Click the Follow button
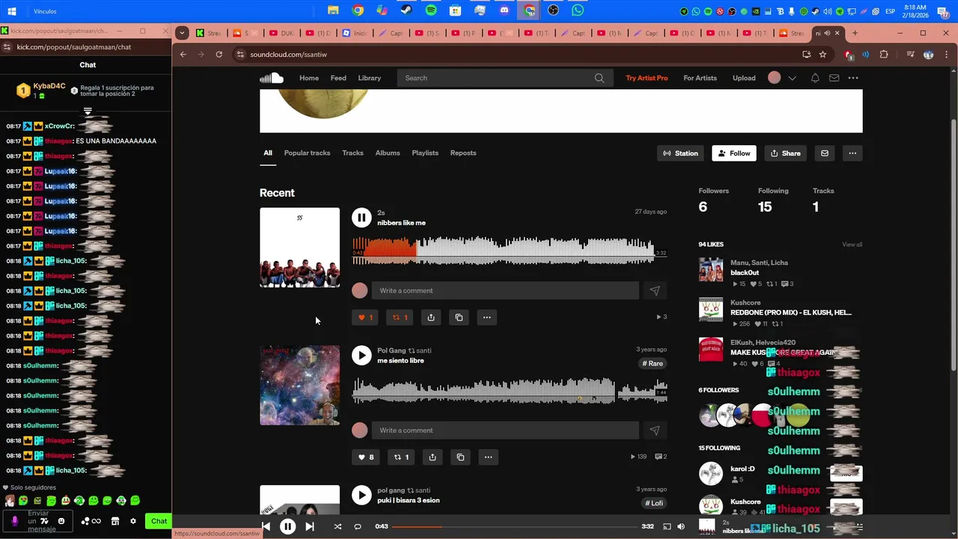Screen dimensions: 958x539 (x=734, y=153)
